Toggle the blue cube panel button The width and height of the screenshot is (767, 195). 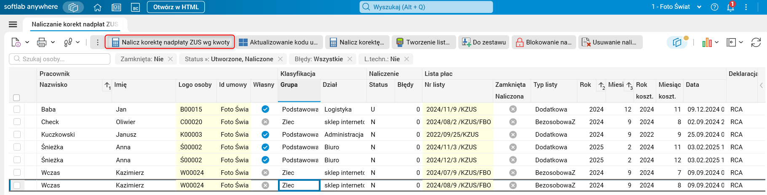pos(677,42)
